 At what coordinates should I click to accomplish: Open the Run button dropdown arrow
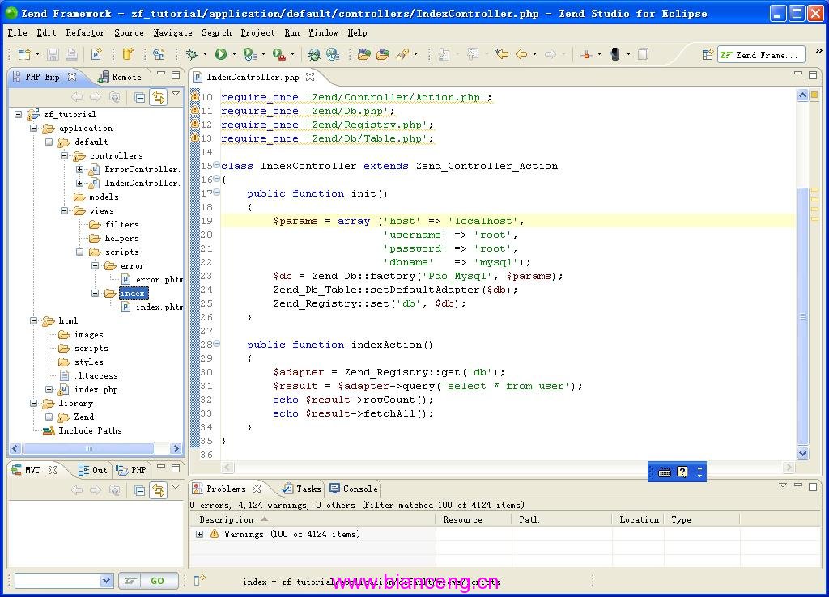(234, 54)
